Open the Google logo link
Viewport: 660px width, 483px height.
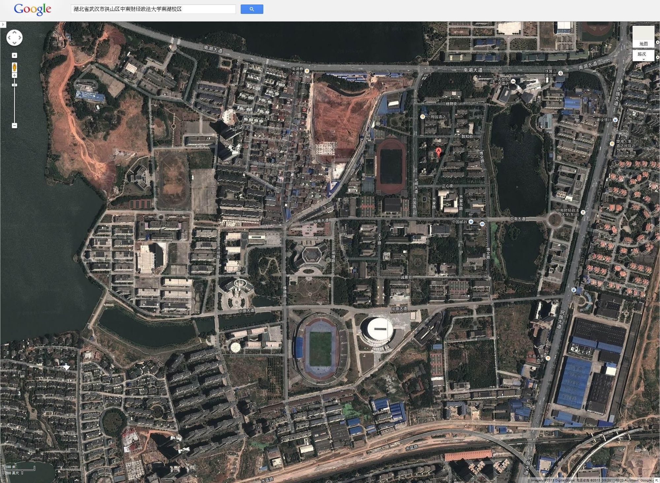tap(32, 9)
